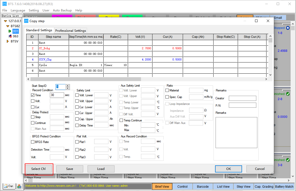
Task: Decrease the Start StepID spinner value
Action: 68,88
